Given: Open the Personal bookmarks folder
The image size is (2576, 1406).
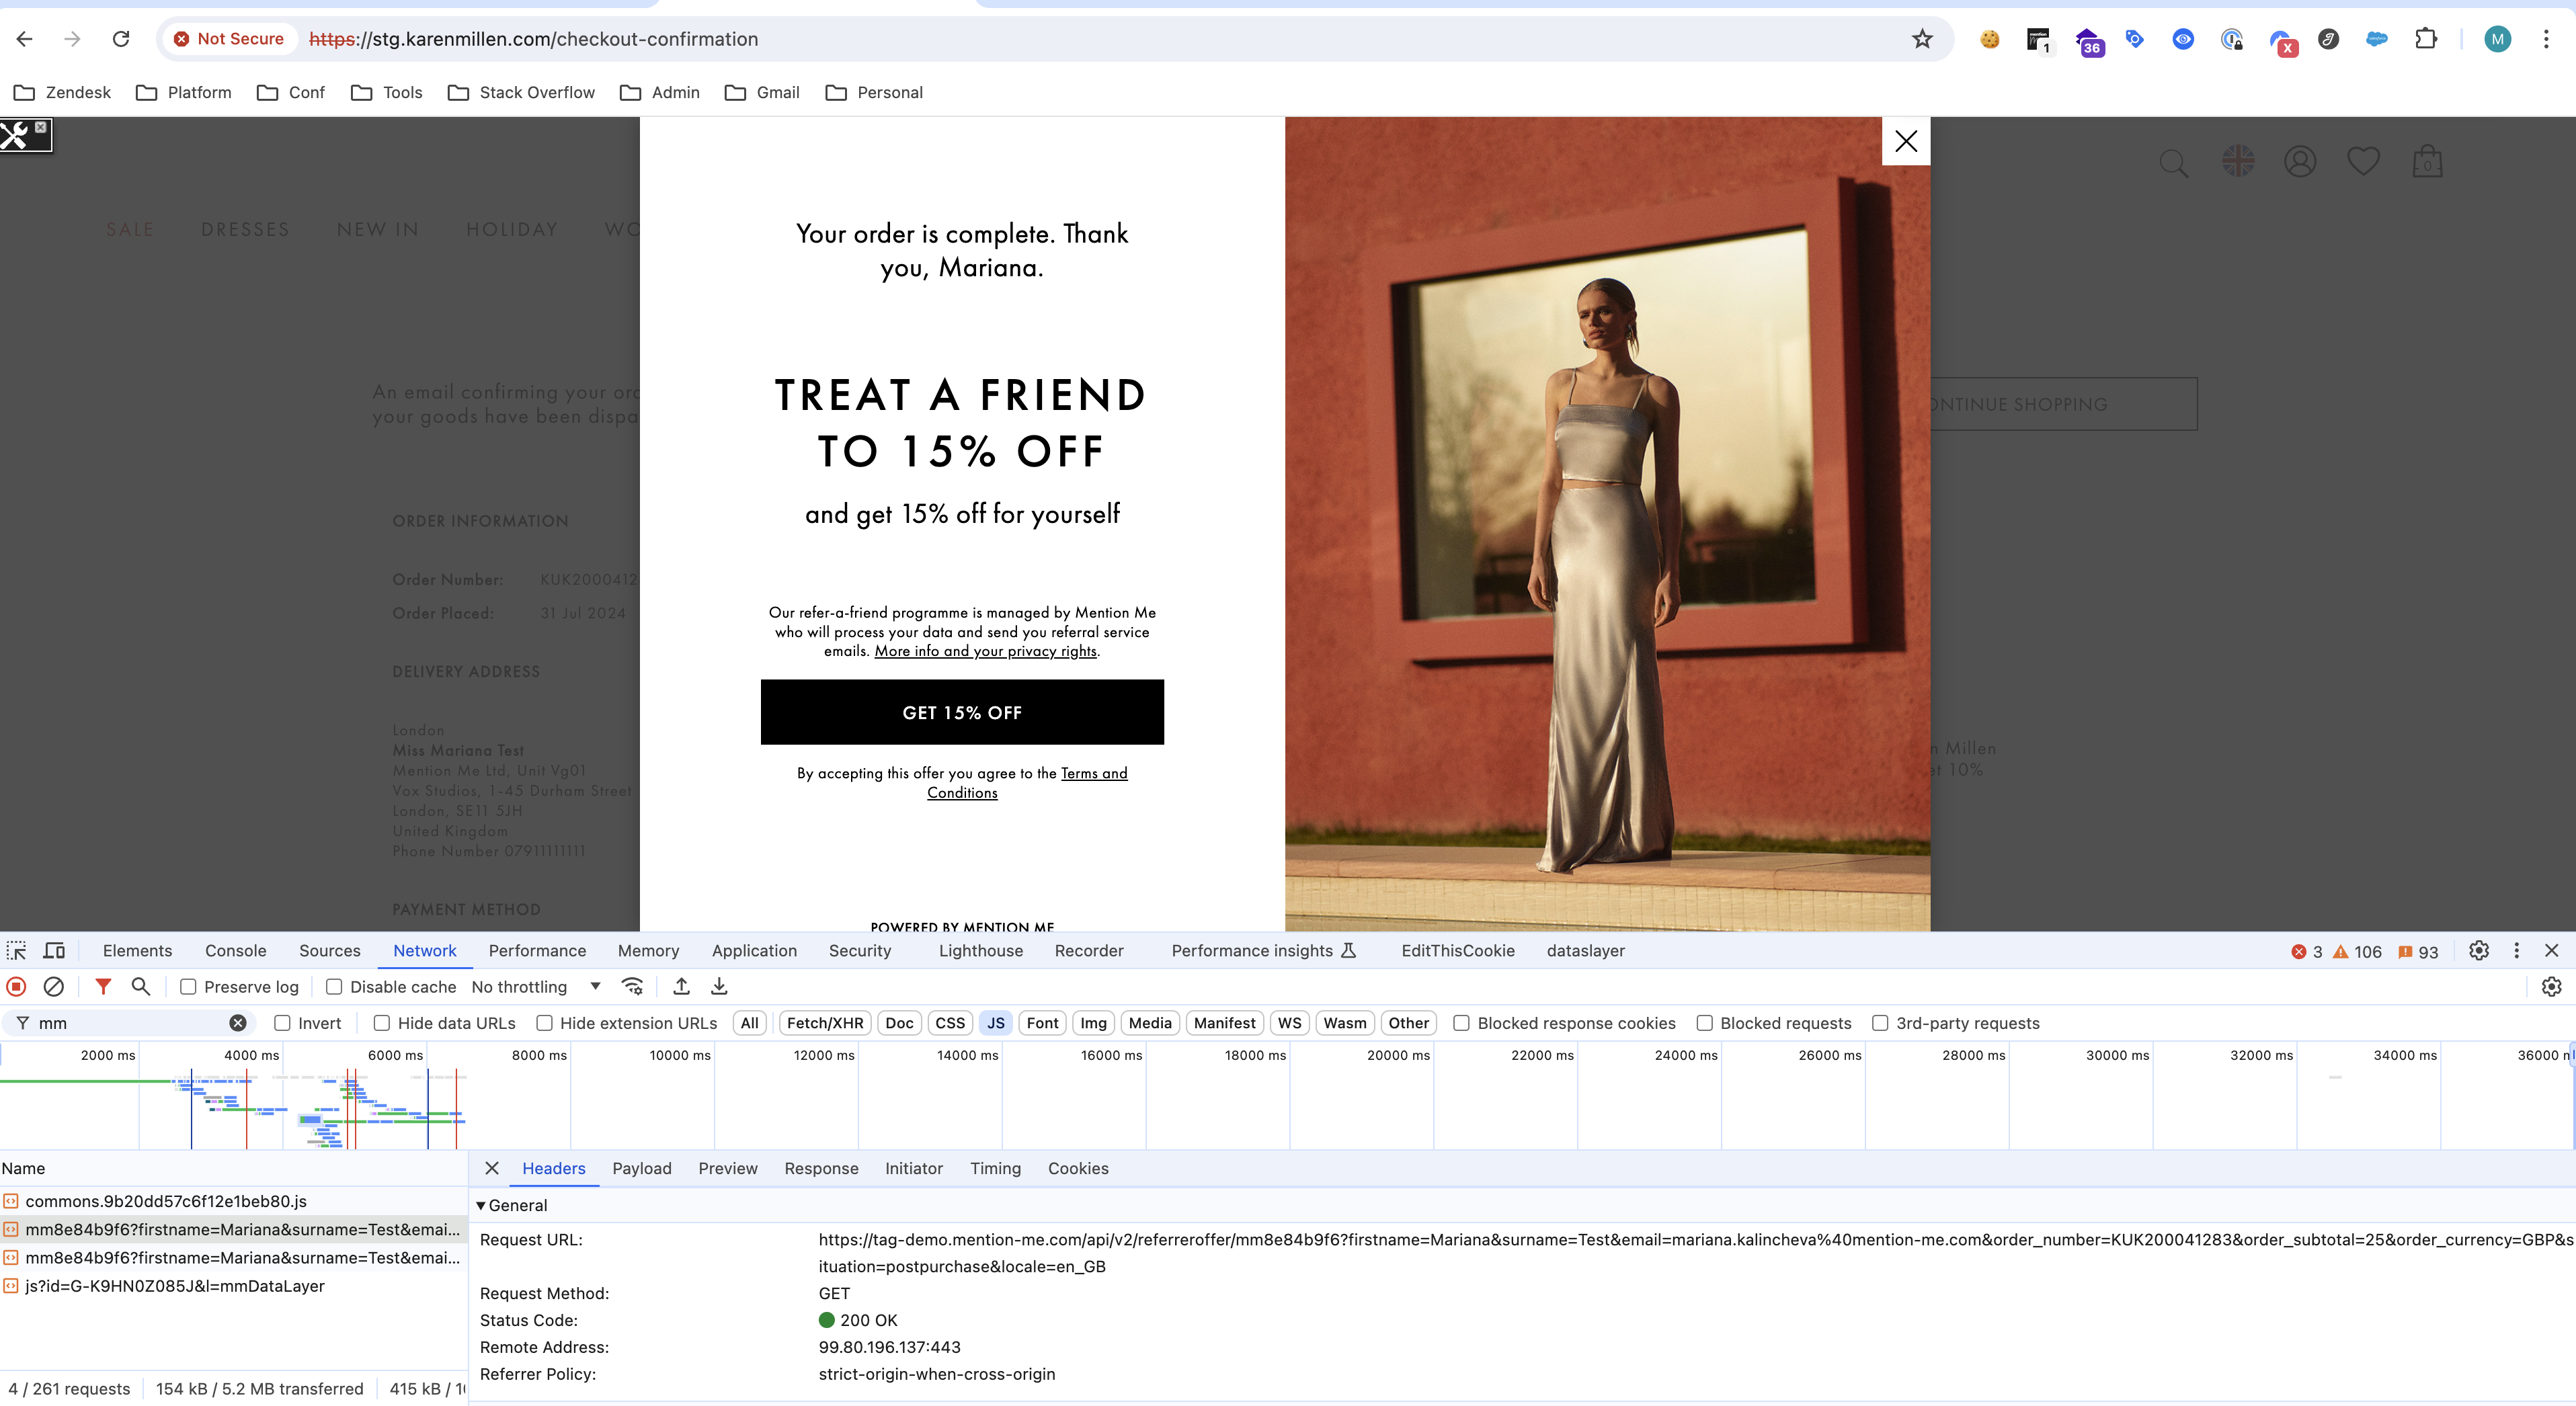Looking at the screenshot, I should pyautogui.click(x=874, y=92).
